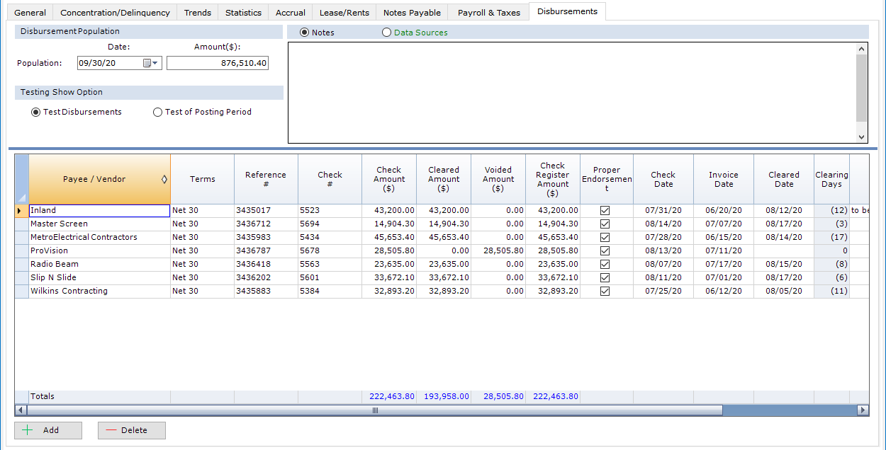Select the Data Sources radio button
886x450 pixels.
[x=386, y=33]
